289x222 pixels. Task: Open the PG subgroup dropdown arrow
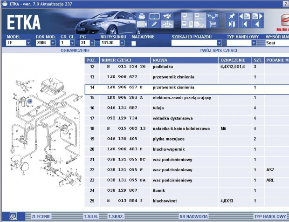[x=92, y=43]
